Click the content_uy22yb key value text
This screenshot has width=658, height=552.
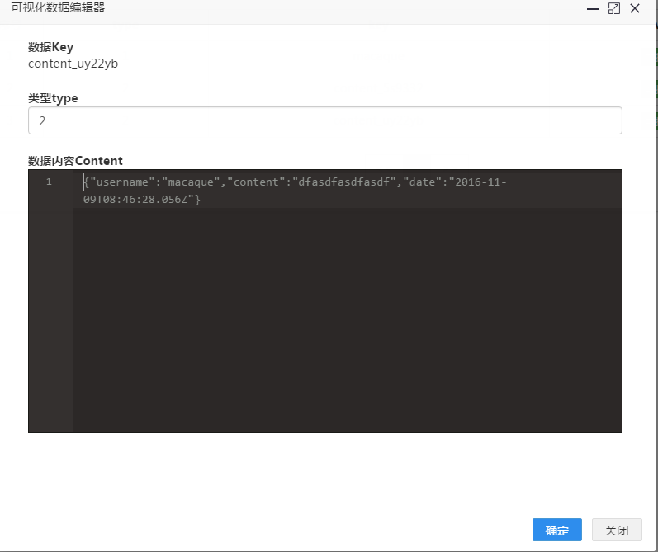73,64
